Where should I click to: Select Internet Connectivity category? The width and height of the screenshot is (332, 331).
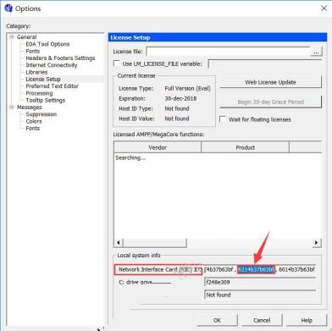tap(52, 65)
